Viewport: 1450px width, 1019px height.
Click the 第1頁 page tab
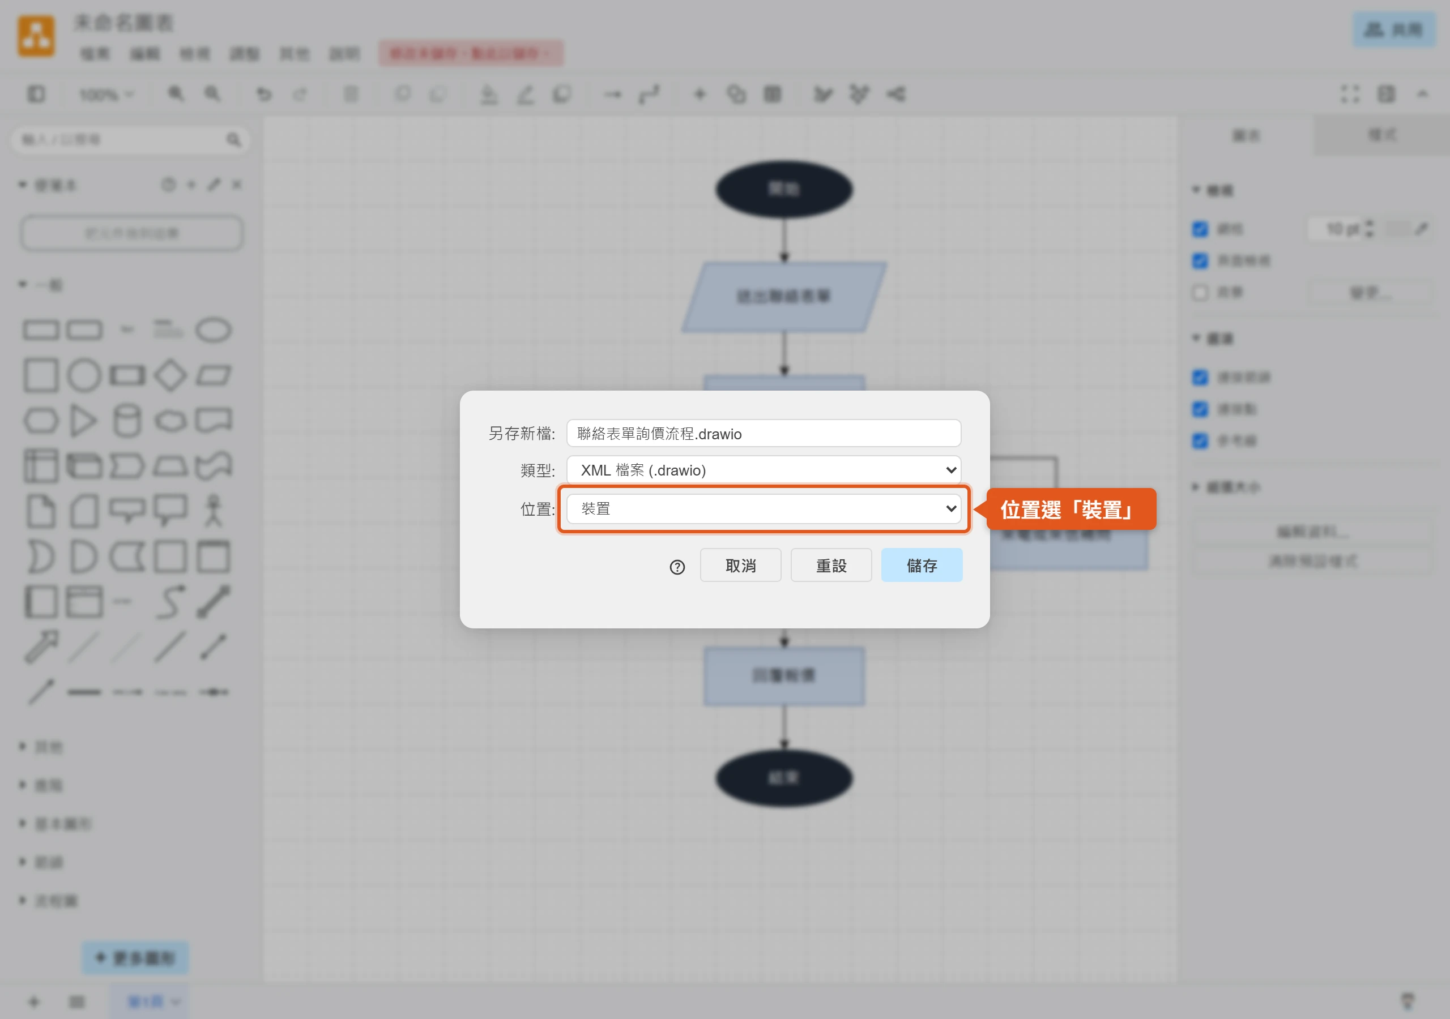(150, 1001)
